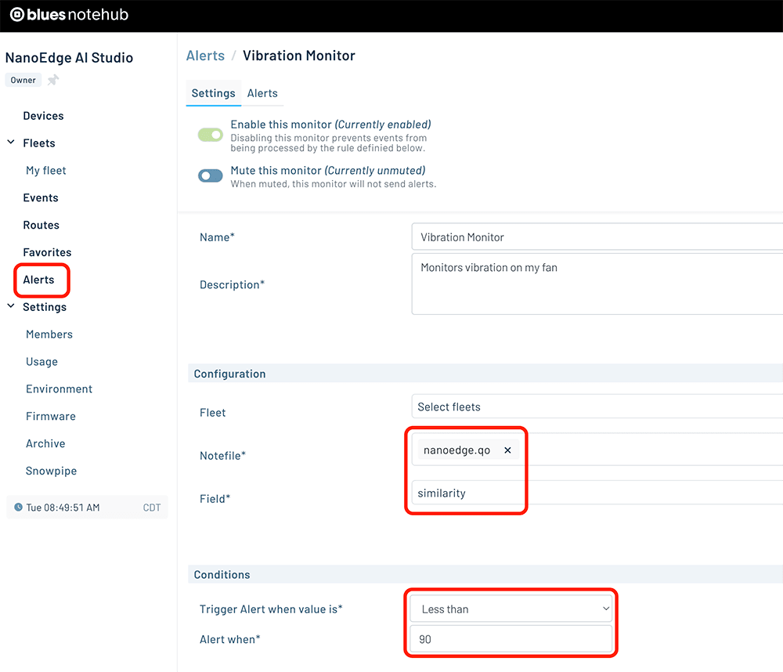Click the CDT timezone label
Viewport: 783px width, 672px height.
[x=152, y=508]
